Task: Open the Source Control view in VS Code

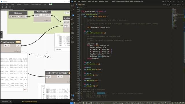Action: tap(73, 14)
